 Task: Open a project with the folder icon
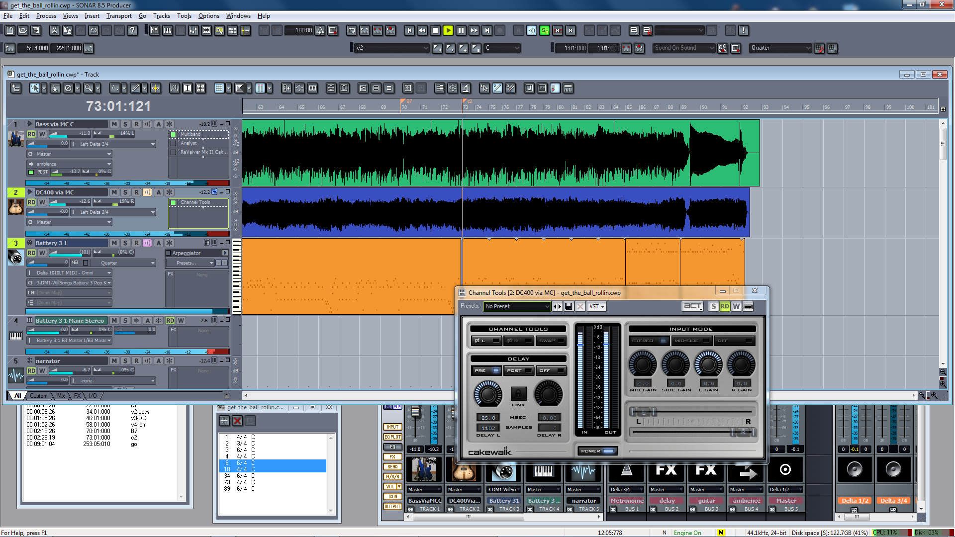coord(23,31)
